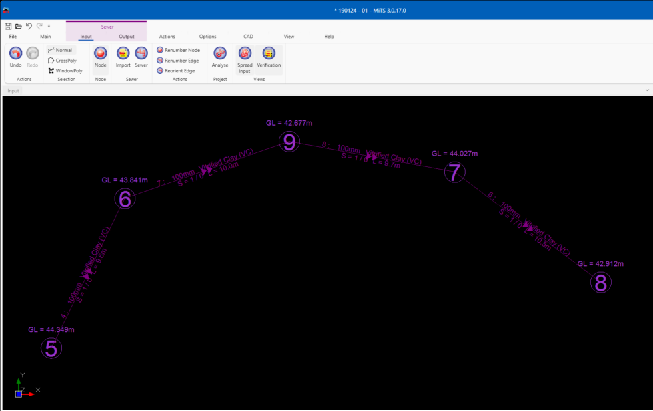
Task: Click the Open folder icon in quick access toolbar
Action: tap(19, 26)
